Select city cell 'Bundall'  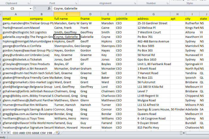(x=192, y=123)
